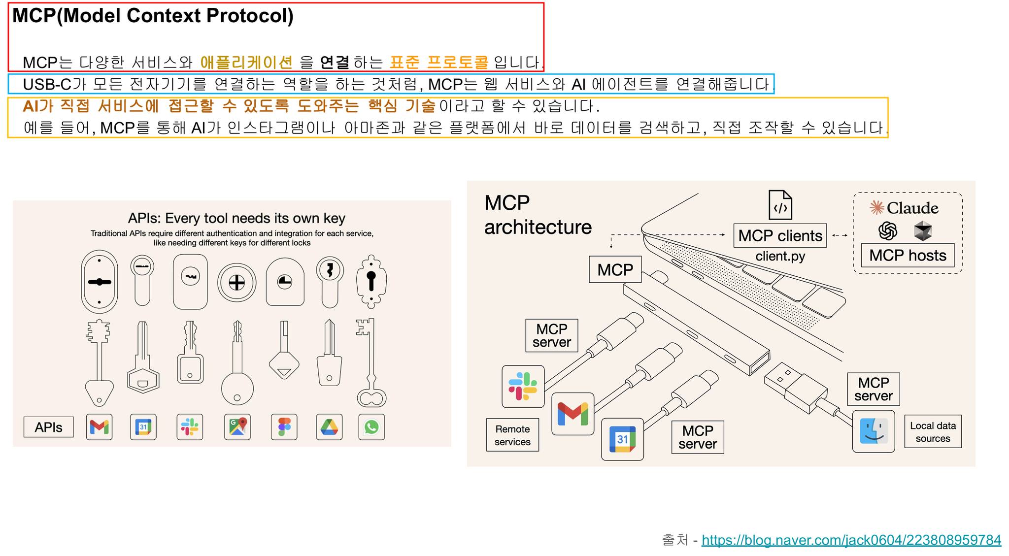This screenshot has height=556, width=1009.
Task: Click the Finder icon near Local data sources
Action: coord(874,431)
